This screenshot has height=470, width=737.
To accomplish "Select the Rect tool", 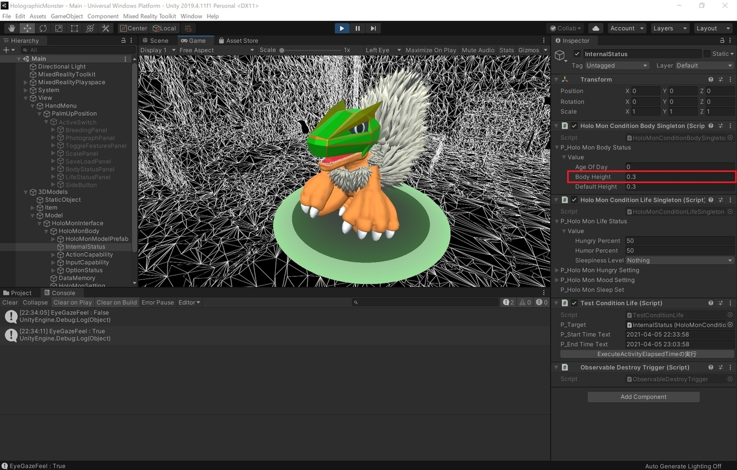I will point(74,28).
